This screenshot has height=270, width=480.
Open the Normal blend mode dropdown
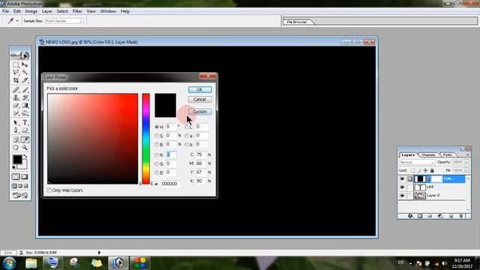417,162
